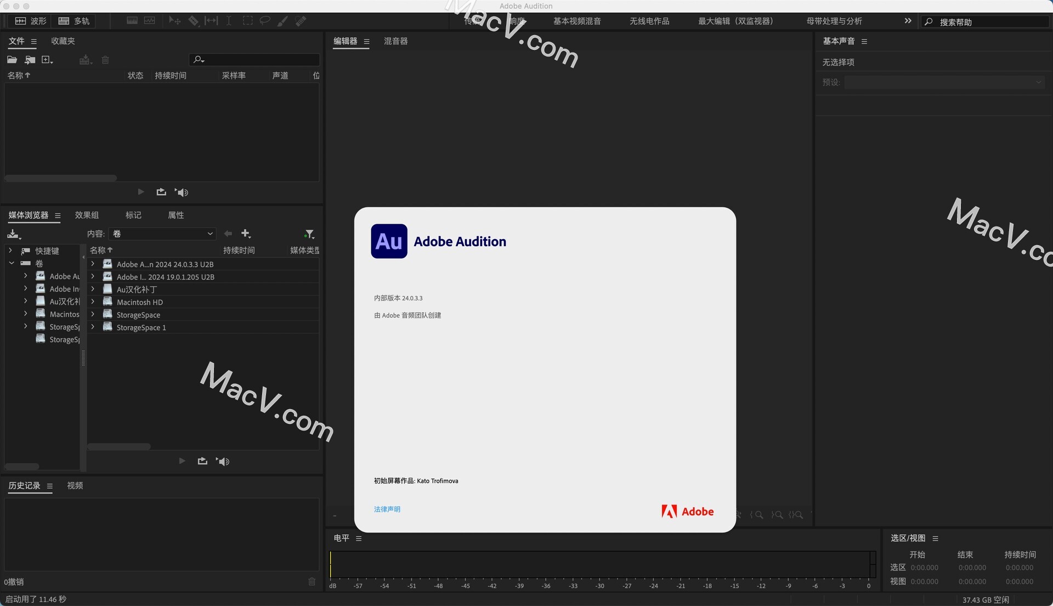Screen dimensions: 1053x606
Task: Select the Time Selection tool
Action: click(x=229, y=21)
